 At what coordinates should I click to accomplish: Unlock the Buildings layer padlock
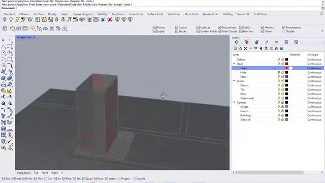click(282, 115)
